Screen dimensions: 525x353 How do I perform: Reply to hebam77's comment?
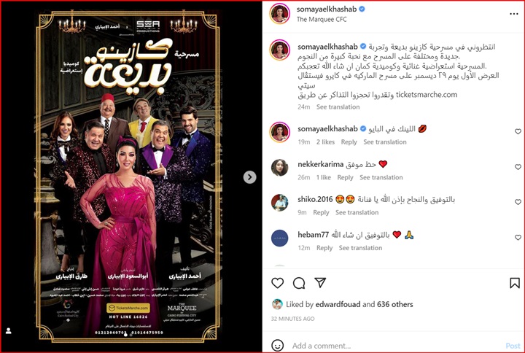coord(324,248)
